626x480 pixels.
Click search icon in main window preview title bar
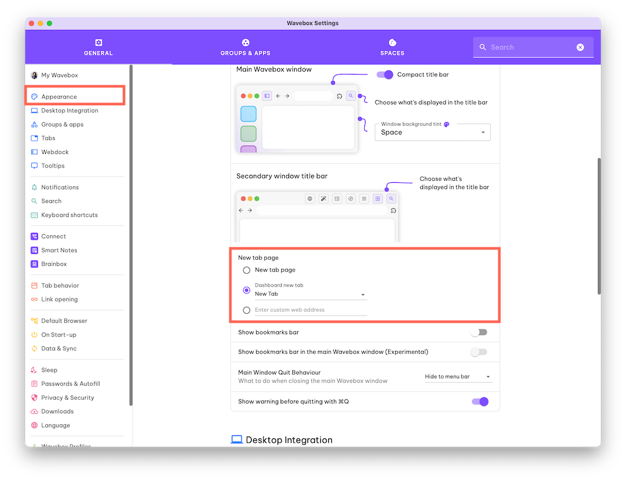[350, 96]
